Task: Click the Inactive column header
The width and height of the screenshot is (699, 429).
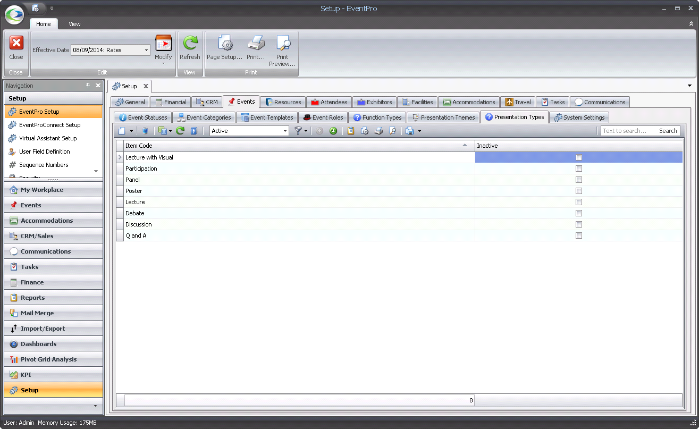Action: [578, 146]
